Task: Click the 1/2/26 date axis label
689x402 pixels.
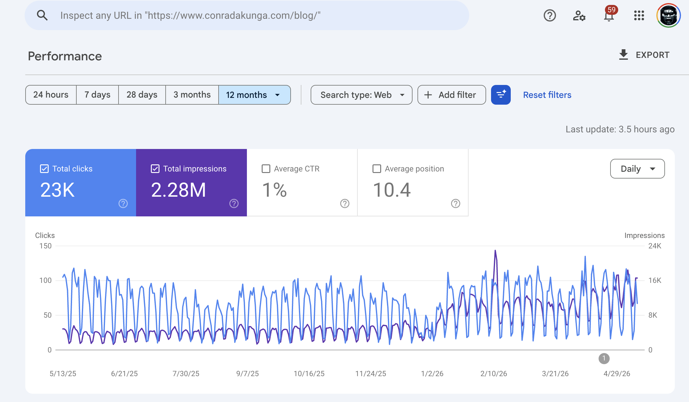Action: (432, 374)
